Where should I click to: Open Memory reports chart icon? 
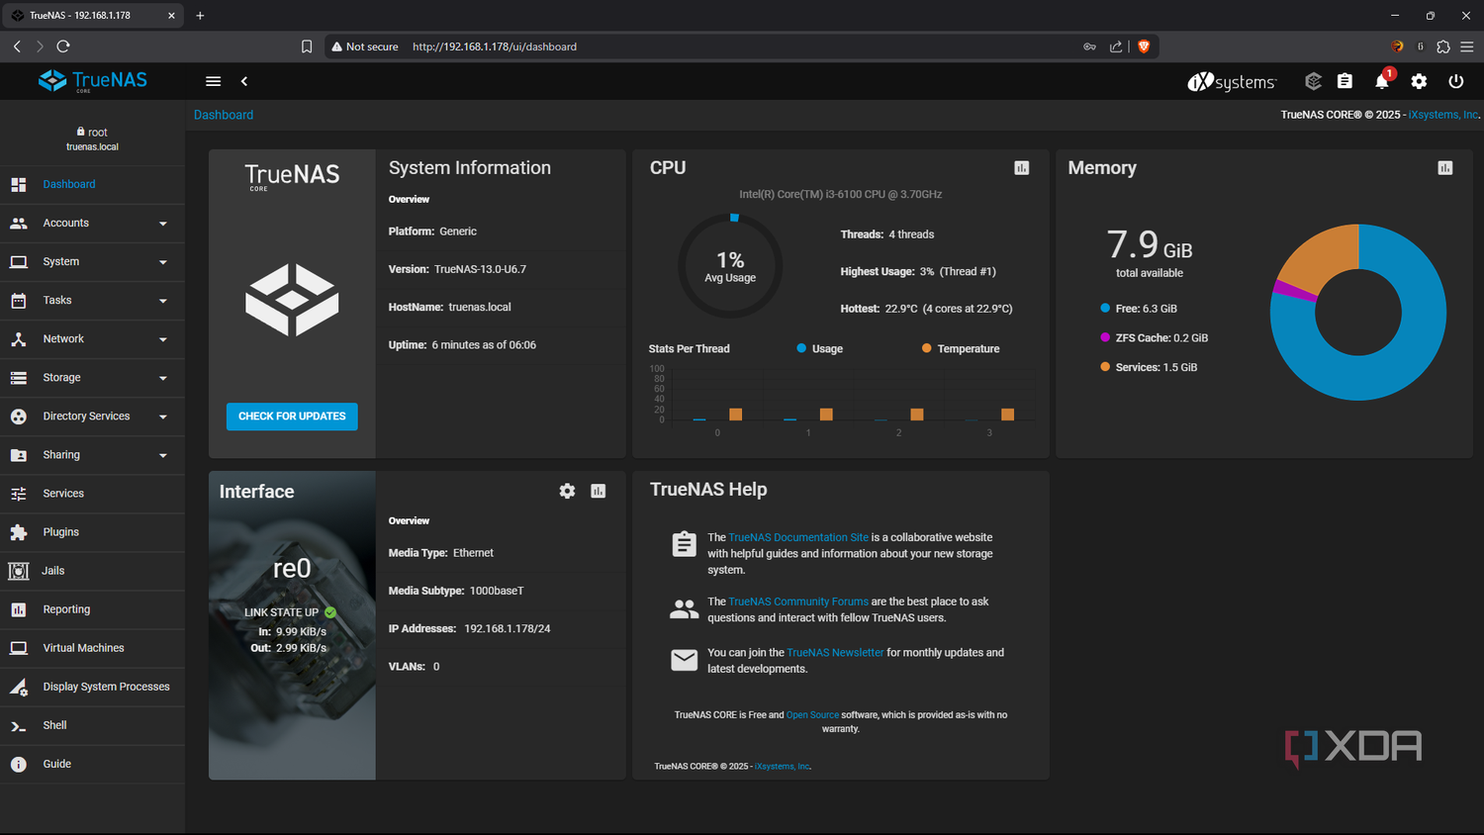click(x=1445, y=168)
